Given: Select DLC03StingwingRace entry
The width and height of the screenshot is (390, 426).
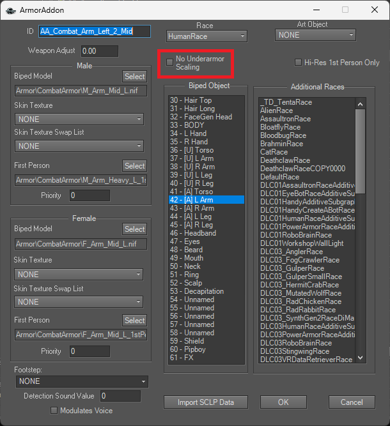Looking at the screenshot, I should [307, 351].
